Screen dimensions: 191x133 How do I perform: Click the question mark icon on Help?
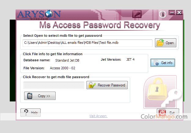point(26,112)
